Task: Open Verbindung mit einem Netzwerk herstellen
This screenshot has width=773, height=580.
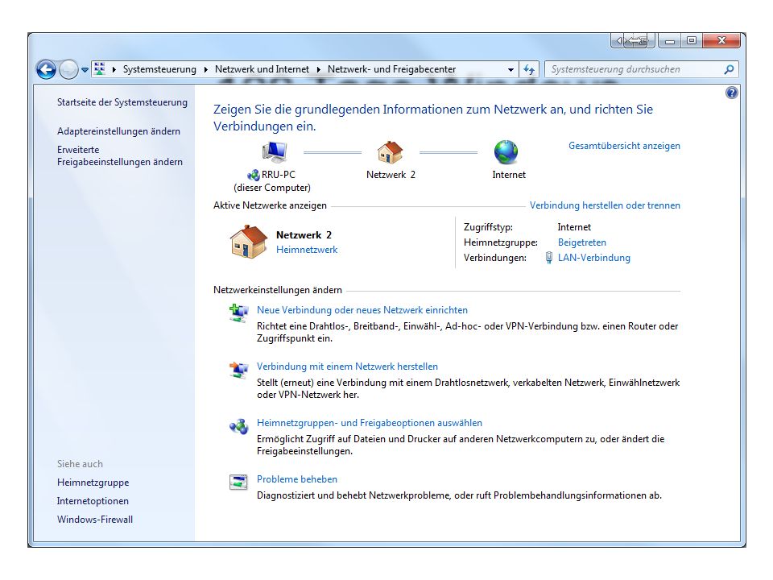Action: [x=347, y=367]
